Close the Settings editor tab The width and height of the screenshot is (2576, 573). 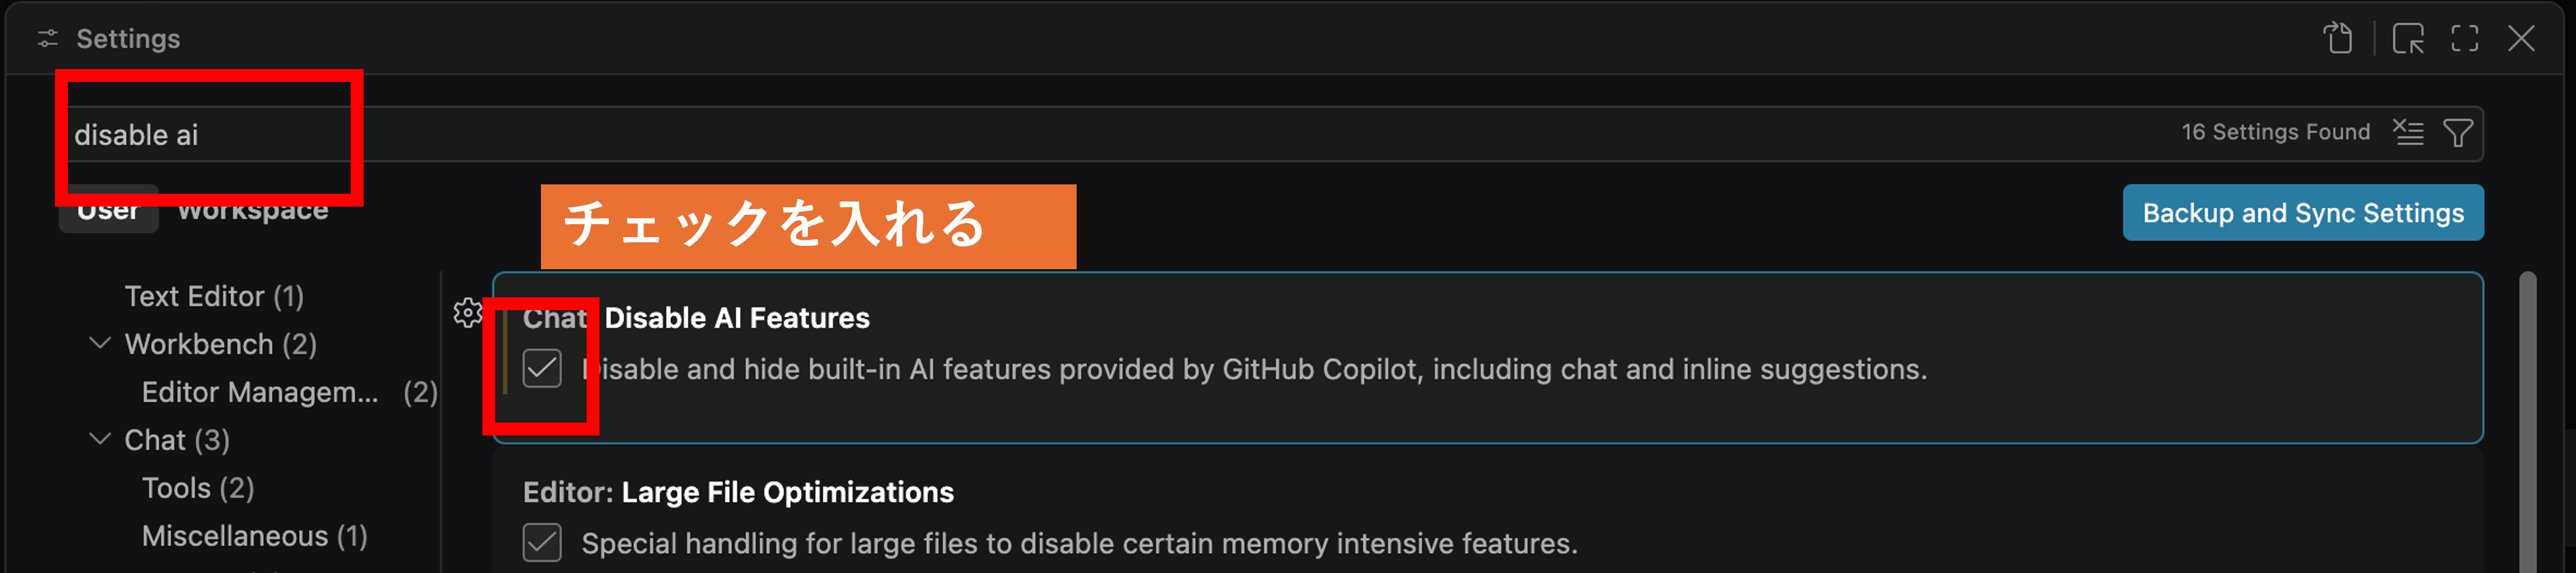click(x=2522, y=38)
